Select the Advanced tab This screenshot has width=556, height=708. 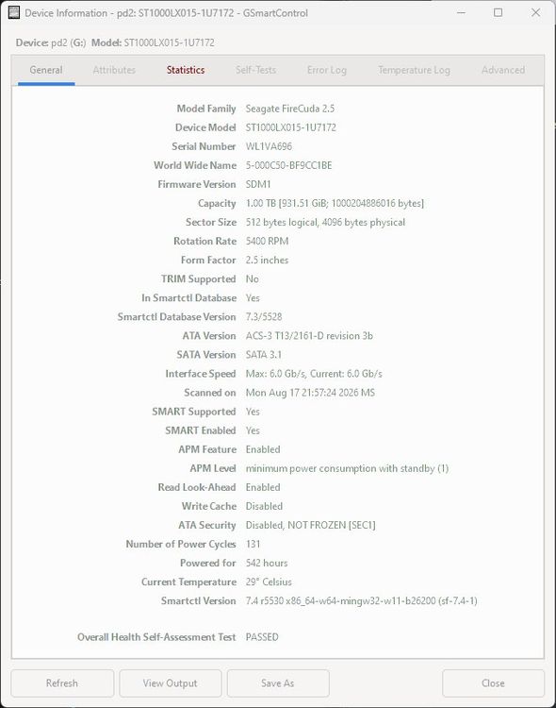pos(503,70)
